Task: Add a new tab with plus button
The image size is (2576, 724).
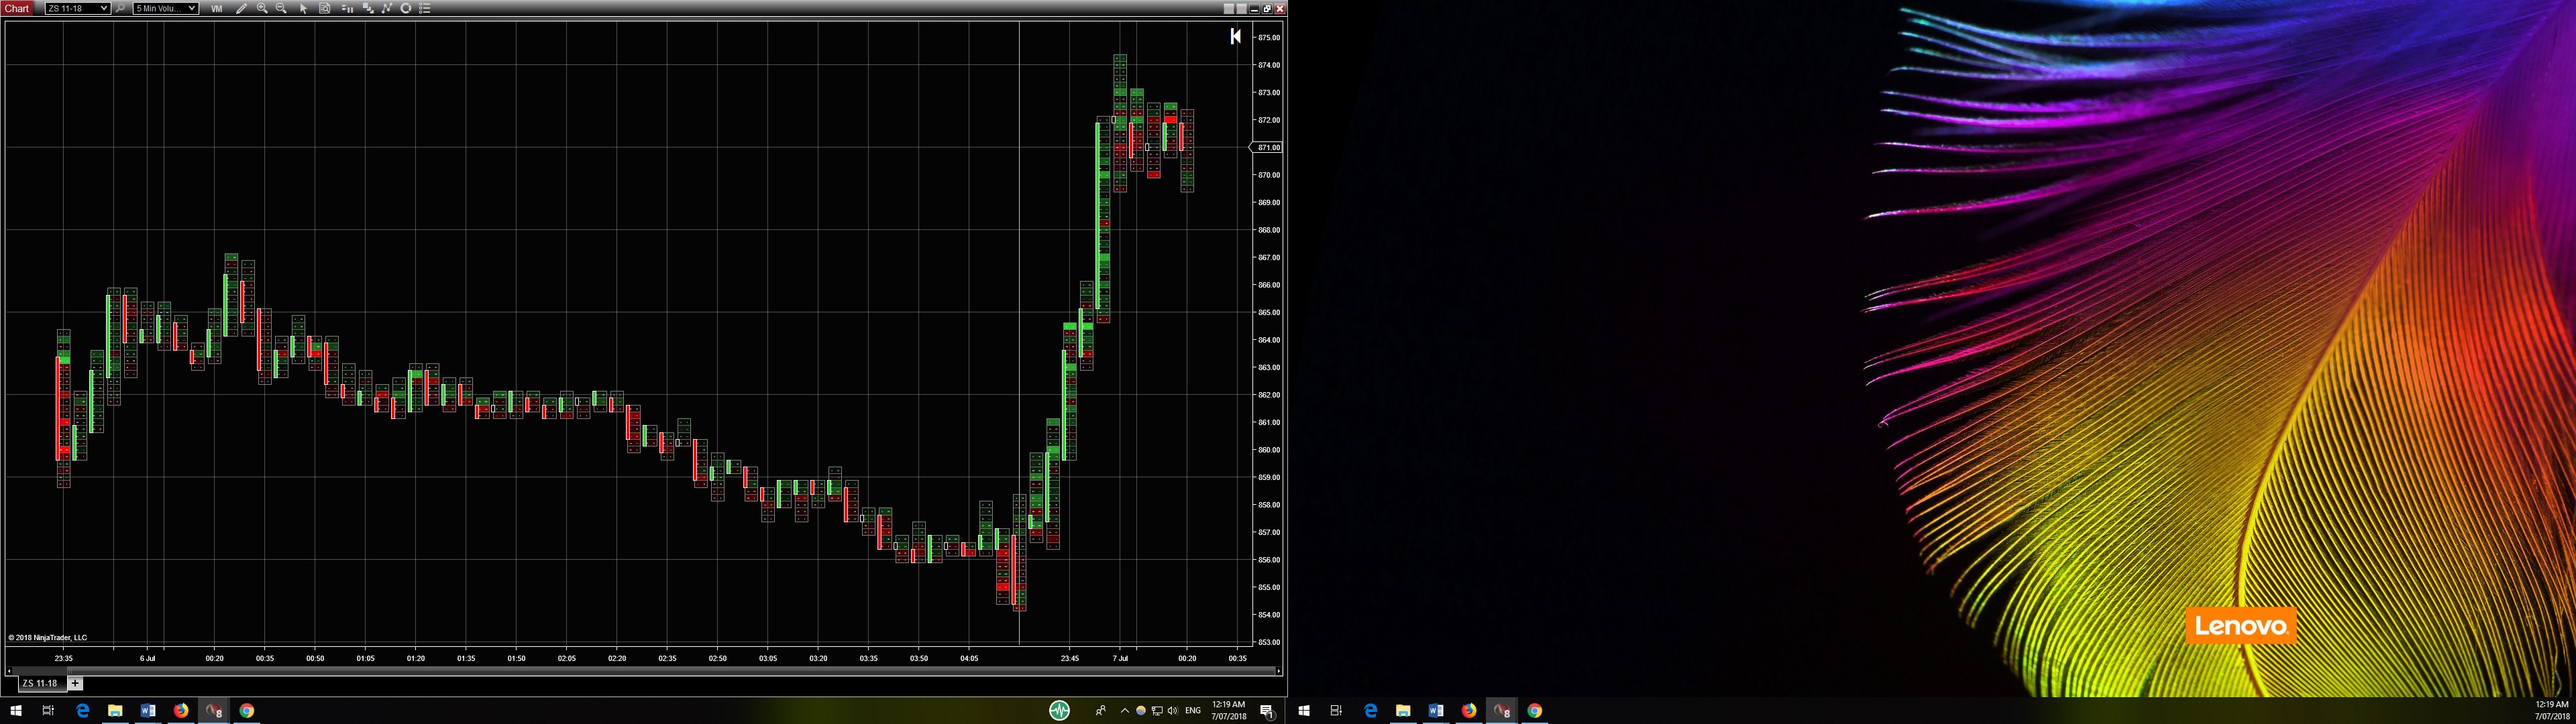Action: point(75,683)
